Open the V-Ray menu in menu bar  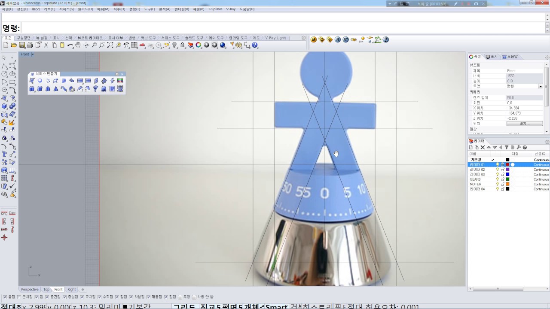231,9
